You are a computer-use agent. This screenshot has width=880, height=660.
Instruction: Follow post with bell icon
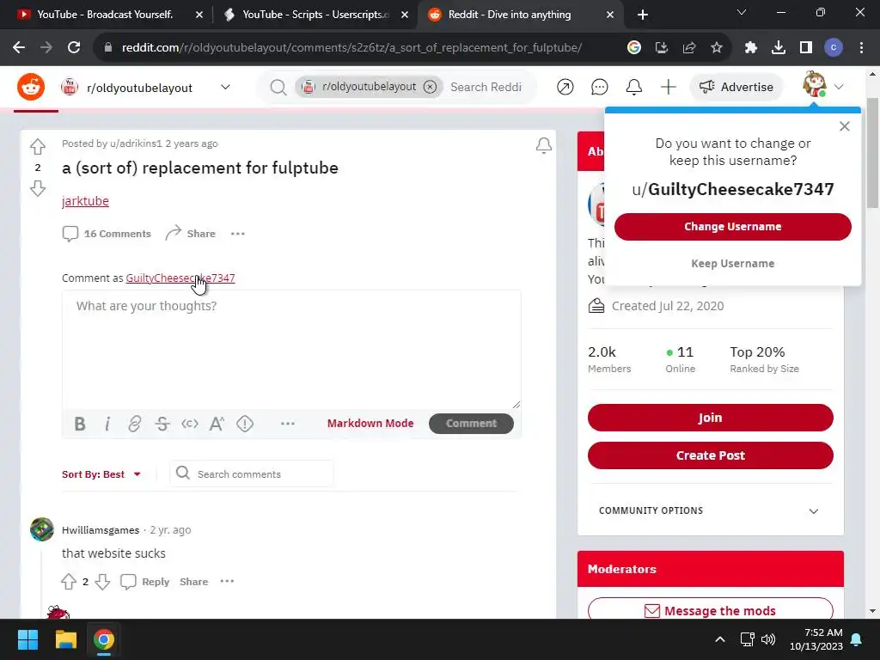click(543, 145)
